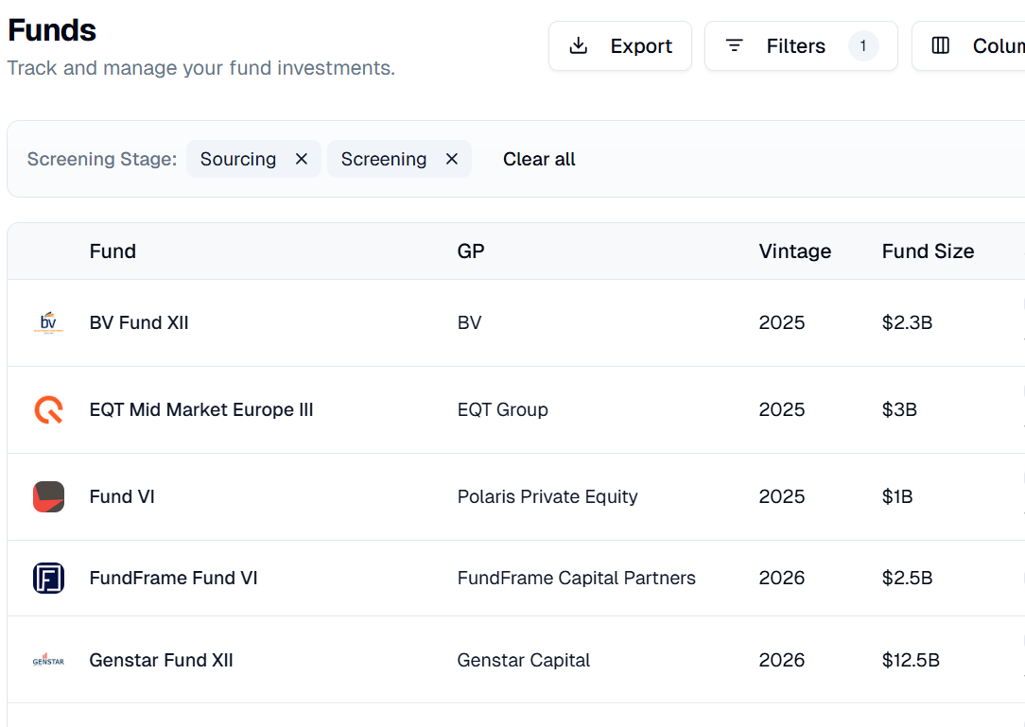Click the Export button
The height and width of the screenshot is (727, 1025).
(x=620, y=46)
